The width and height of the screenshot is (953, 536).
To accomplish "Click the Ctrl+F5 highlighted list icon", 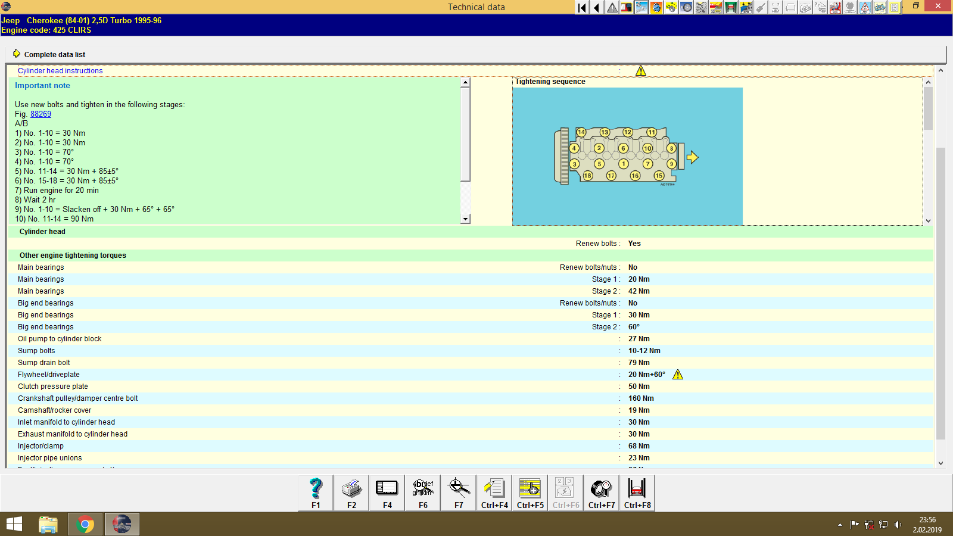I will (x=530, y=493).
